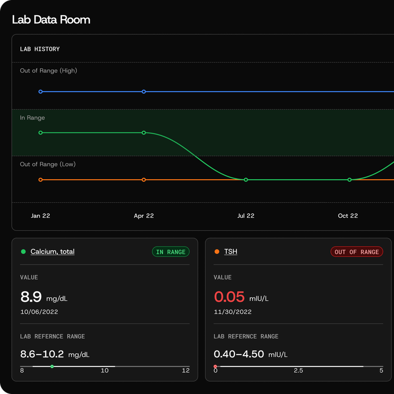Click the Oct 22 axis label
The image size is (394, 394).
coord(348,216)
